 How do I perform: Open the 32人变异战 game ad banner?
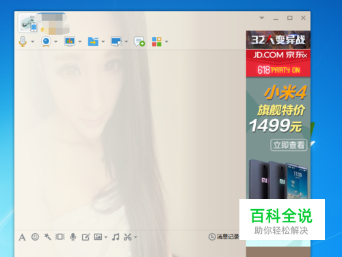[x=278, y=40]
